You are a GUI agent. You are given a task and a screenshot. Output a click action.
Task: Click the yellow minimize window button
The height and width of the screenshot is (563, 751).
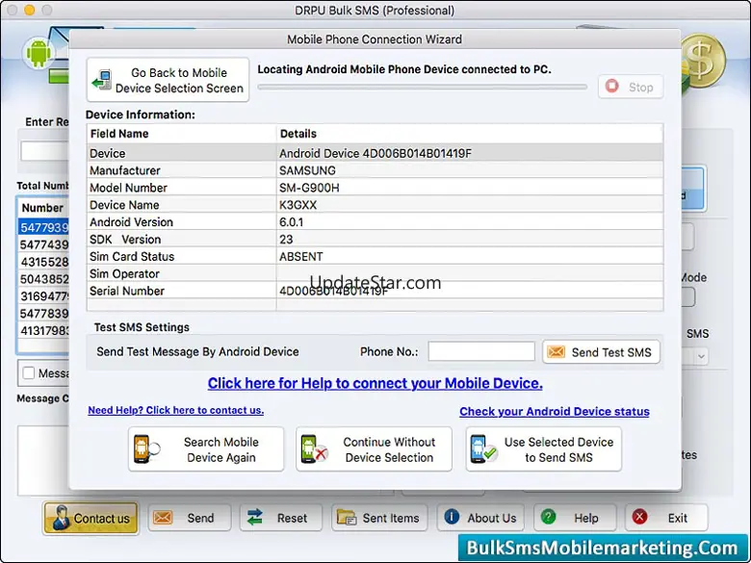pyautogui.click(x=30, y=10)
